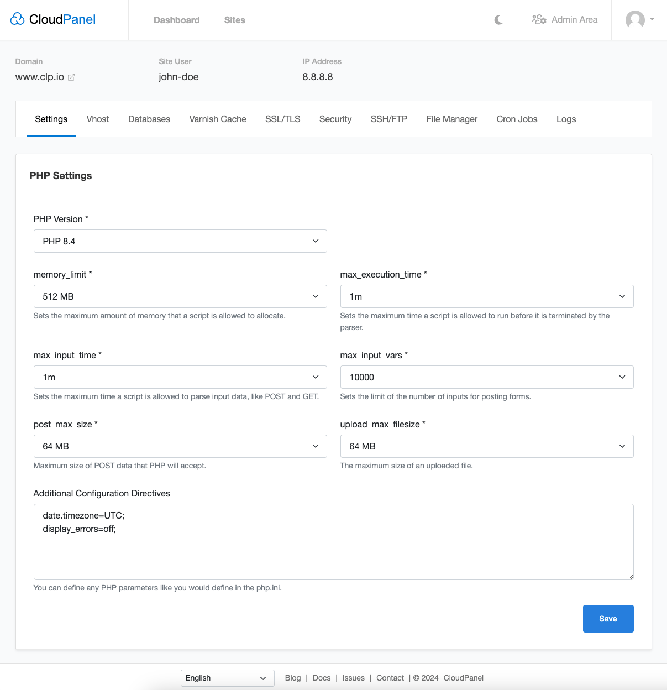Viewport: 667px width, 690px height.
Task: Change the max_input_vars value dropdown
Action: tap(487, 377)
